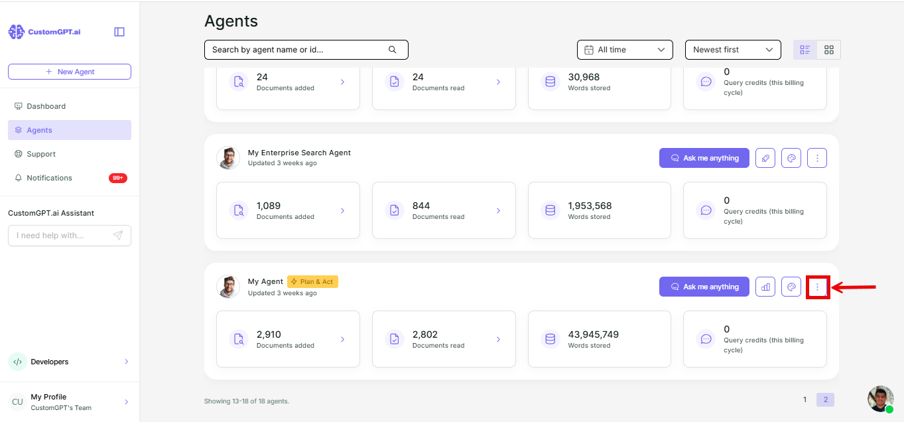
Task: Go to page 1 of agents
Action: coord(805,399)
